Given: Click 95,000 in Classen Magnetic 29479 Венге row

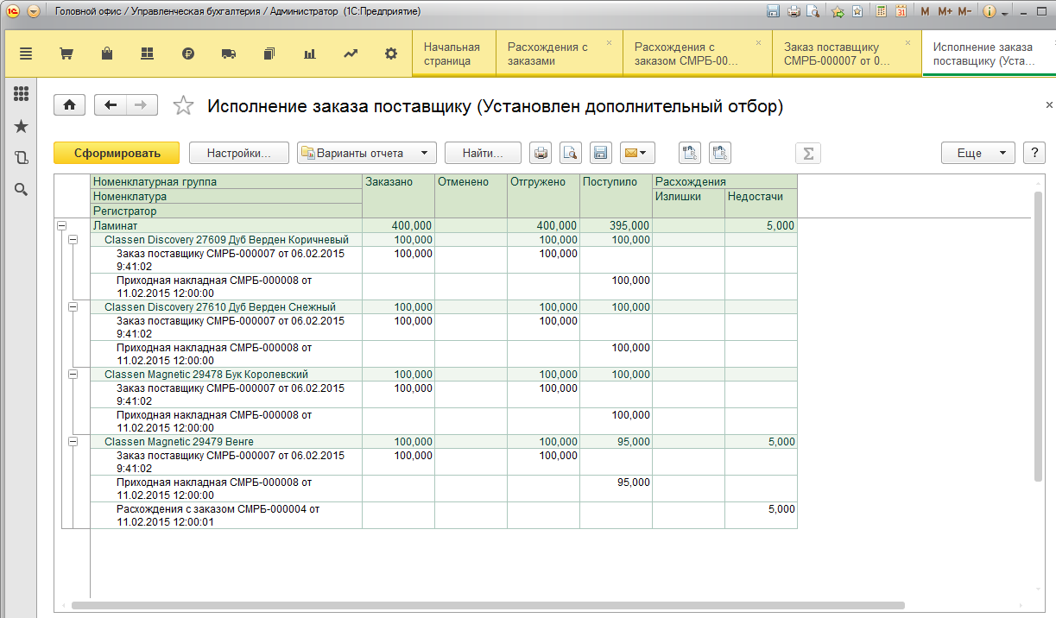Looking at the screenshot, I should coord(616,441).
